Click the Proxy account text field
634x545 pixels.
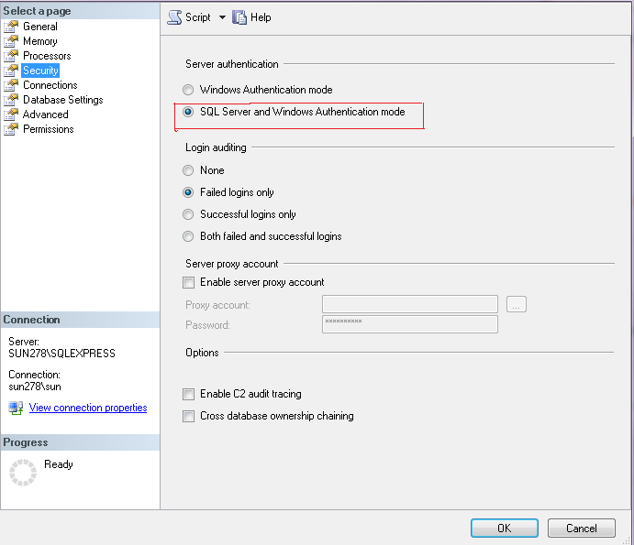[x=410, y=304]
